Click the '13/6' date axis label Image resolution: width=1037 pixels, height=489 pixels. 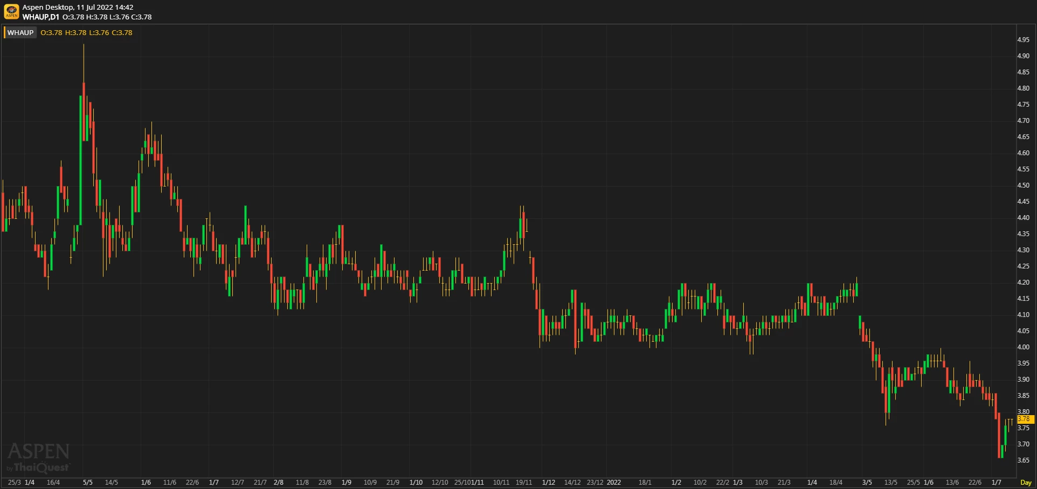coord(952,483)
